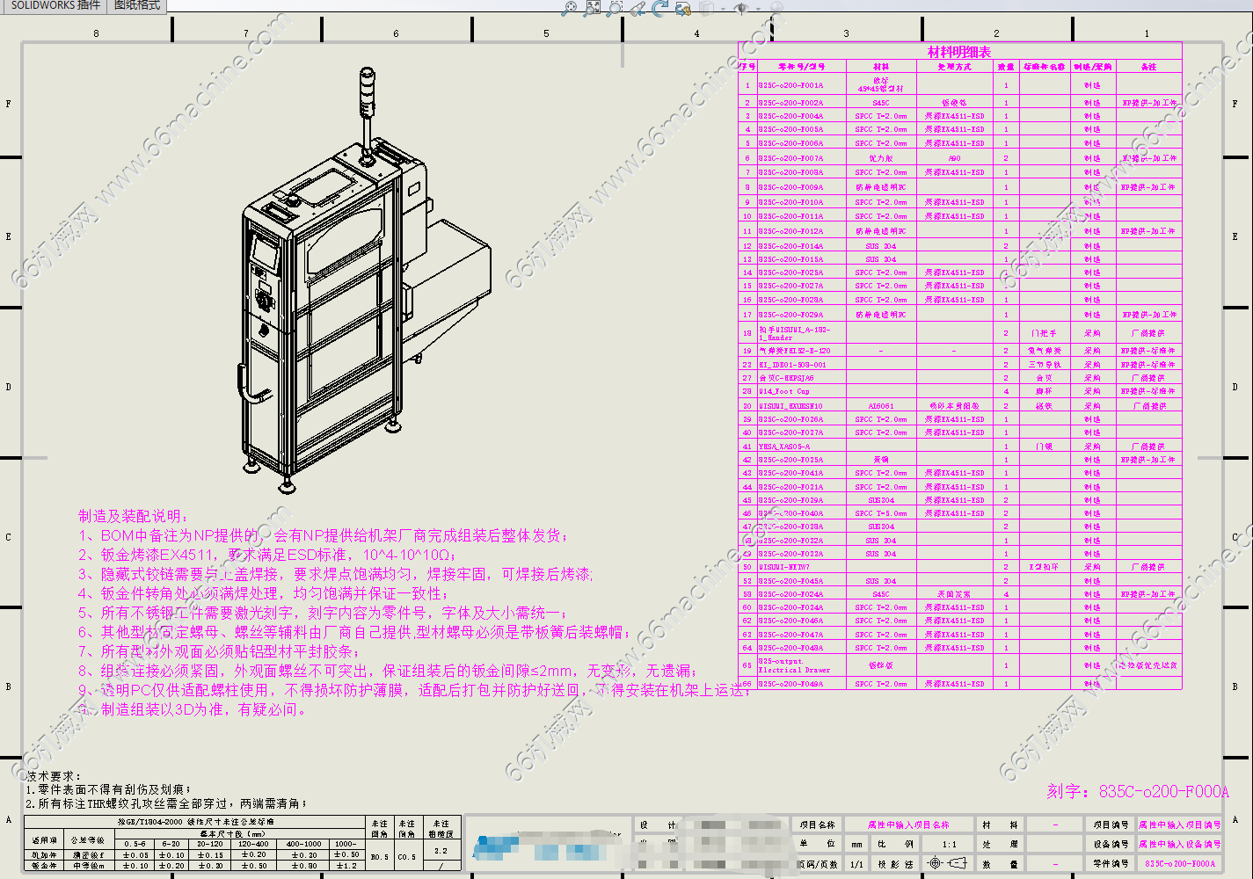The image size is (1253, 879).
Task: Expand the Display Style dropdown arrow
Action: coord(721,9)
